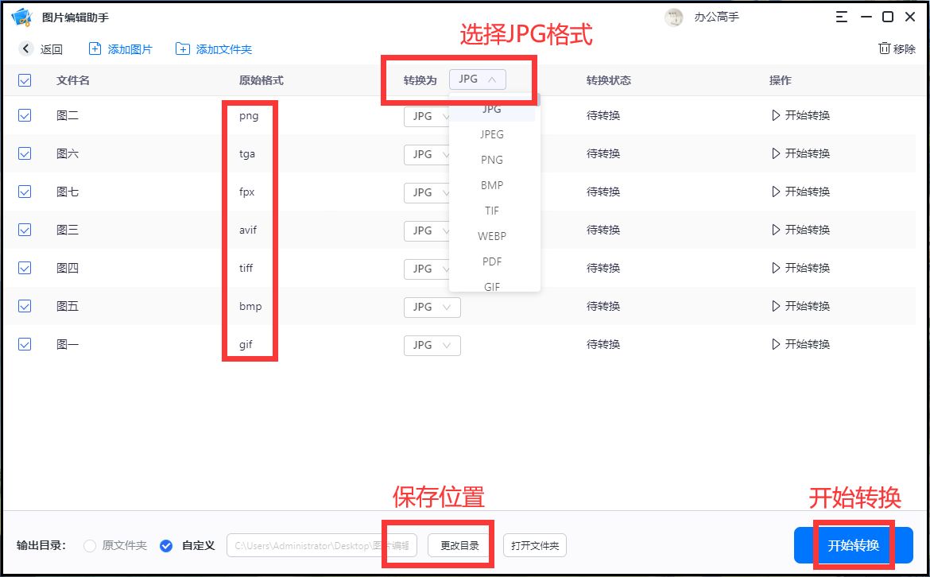Open the hamburger menu icon in the titlebar
The width and height of the screenshot is (930, 577).
pos(841,16)
